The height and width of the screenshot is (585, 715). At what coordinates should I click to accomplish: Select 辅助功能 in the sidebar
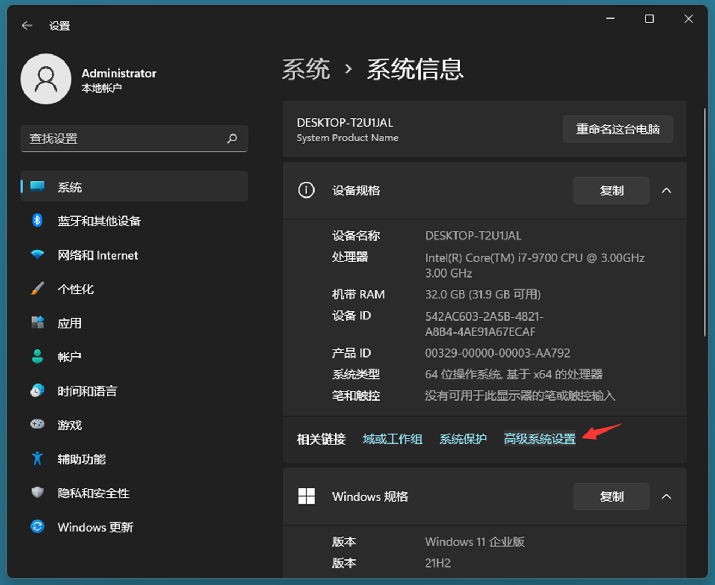[x=134, y=459]
